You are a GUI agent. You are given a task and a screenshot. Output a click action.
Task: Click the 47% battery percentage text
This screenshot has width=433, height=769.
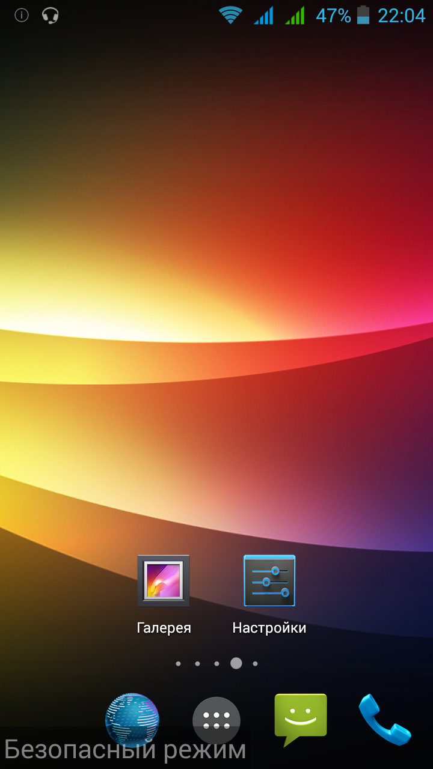click(333, 16)
